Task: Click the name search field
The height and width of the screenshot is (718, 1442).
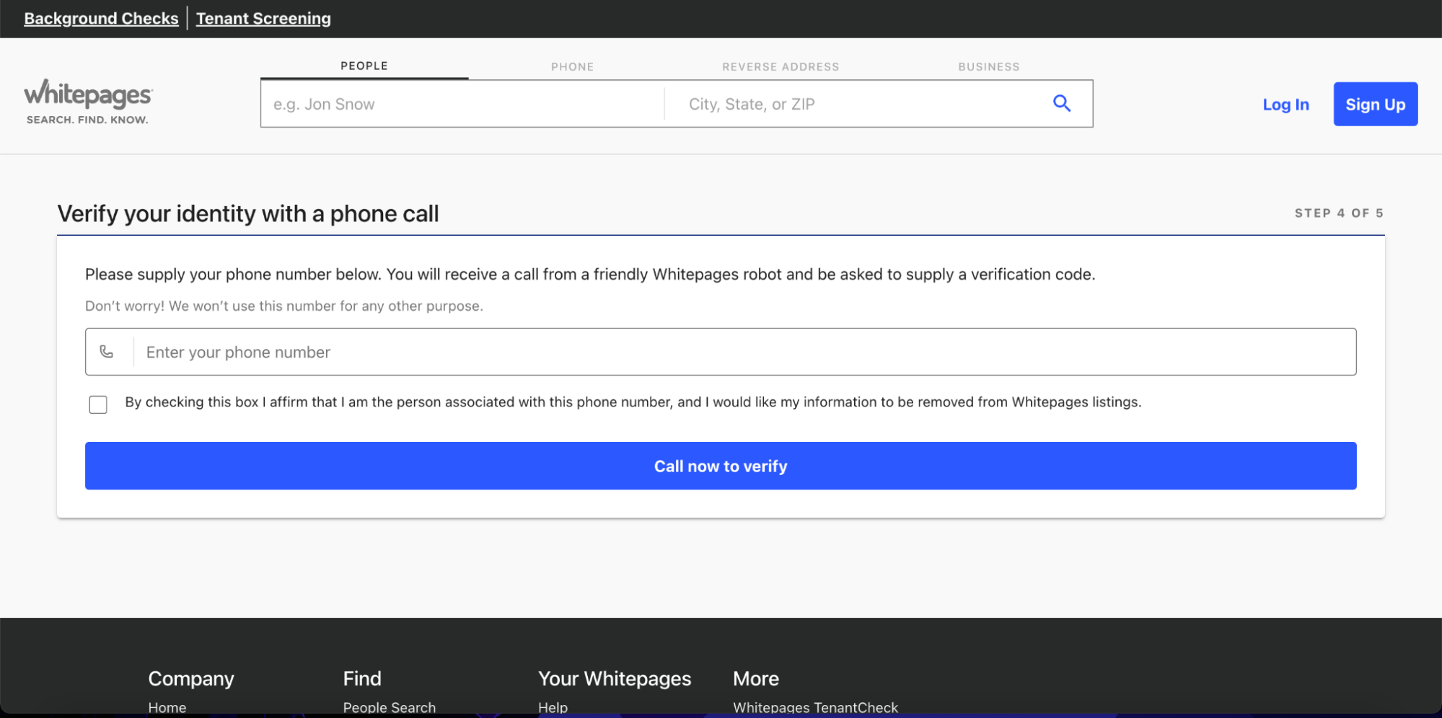Action: pyautogui.click(x=462, y=105)
